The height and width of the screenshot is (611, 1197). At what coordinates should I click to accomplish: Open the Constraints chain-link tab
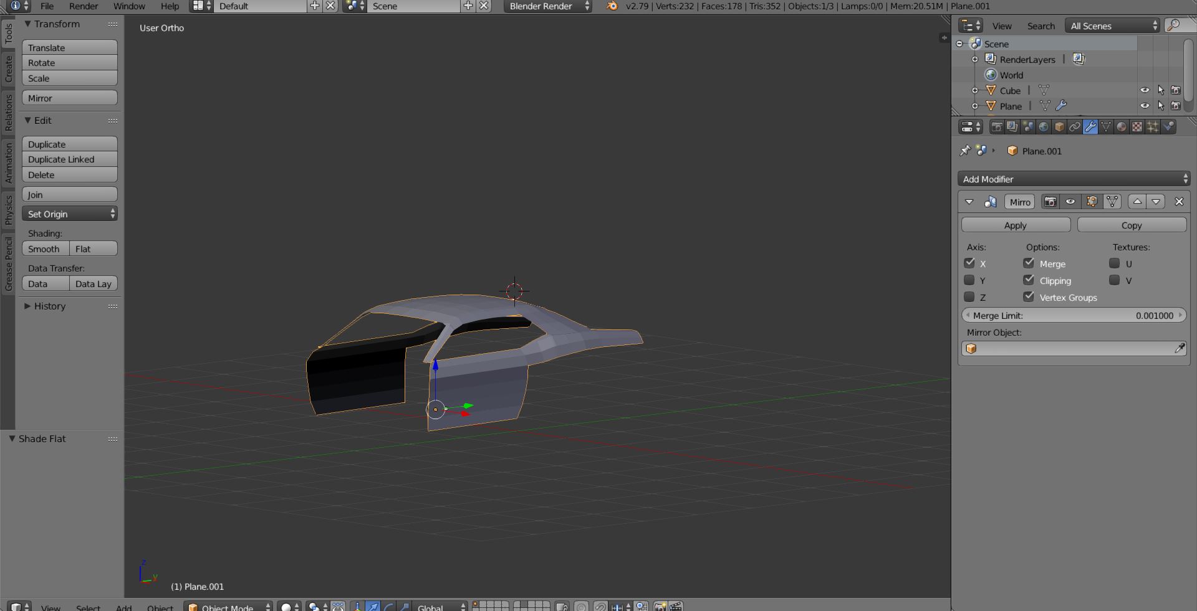[x=1074, y=127]
